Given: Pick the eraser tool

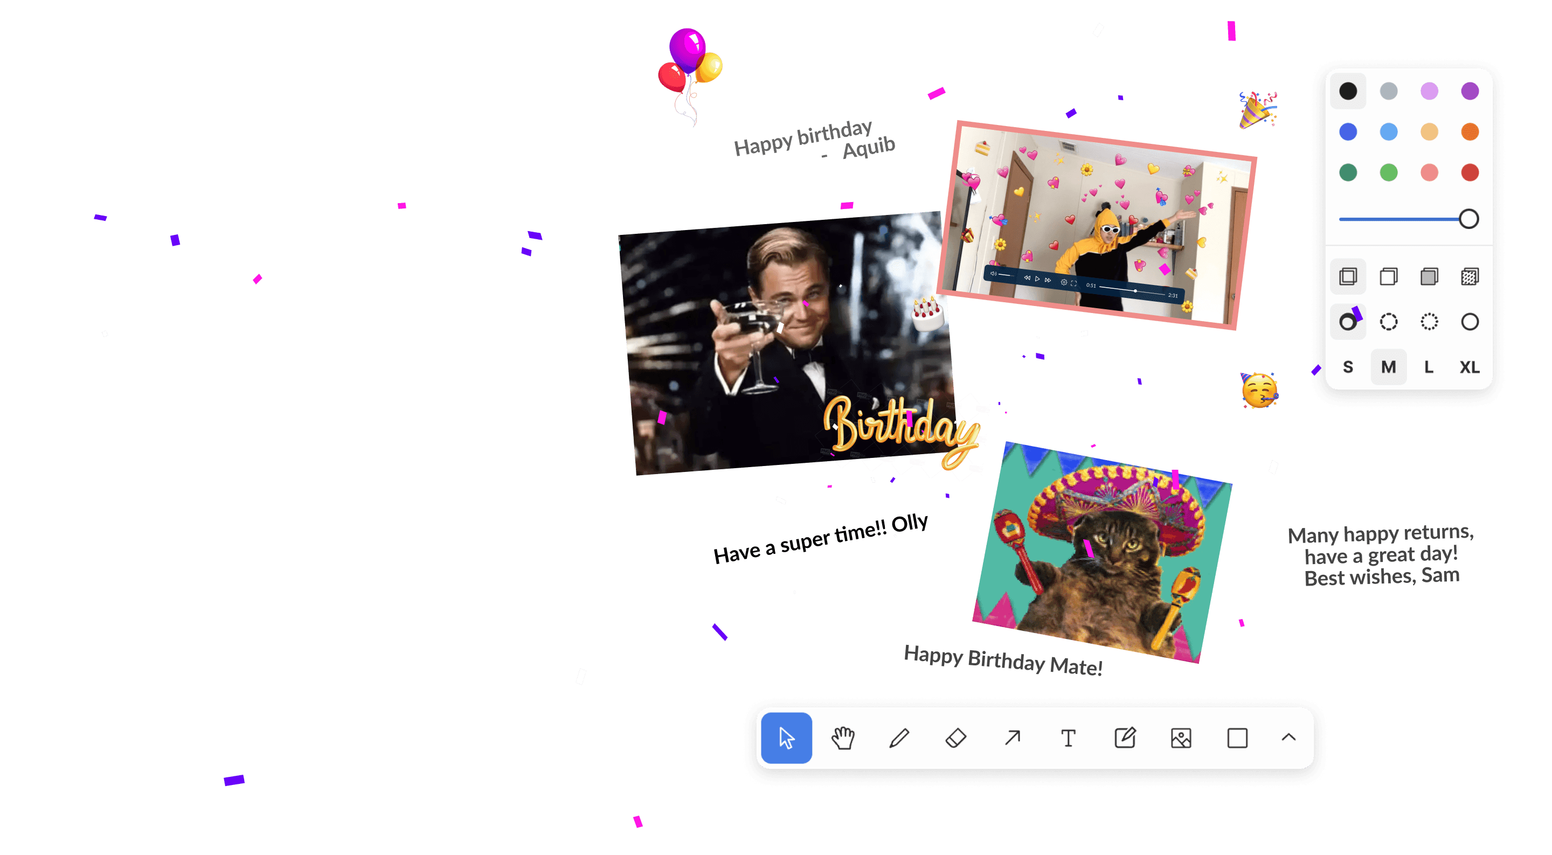Looking at the screenshot, I should [955, 738].
